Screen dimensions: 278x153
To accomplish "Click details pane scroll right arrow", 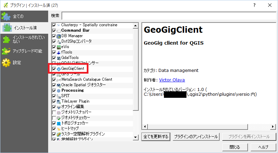I will [273, 127].
